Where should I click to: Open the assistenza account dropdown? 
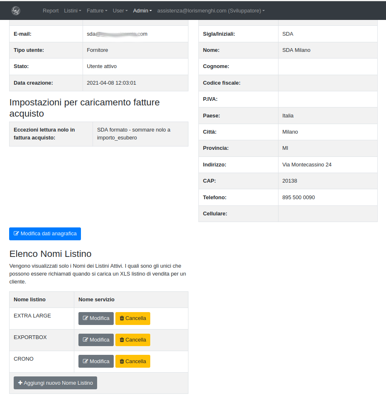click(x=210, y=11)
